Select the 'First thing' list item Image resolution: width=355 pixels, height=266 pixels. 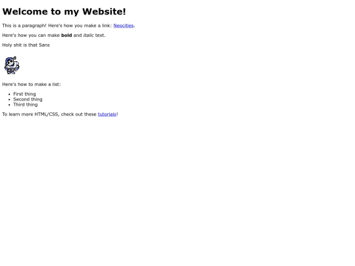coord(24,94)
